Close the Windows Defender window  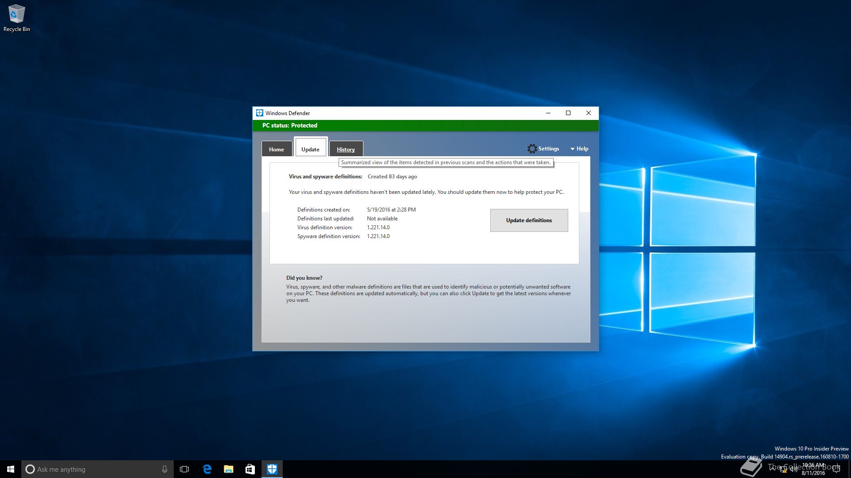click(x=589, y=113)
